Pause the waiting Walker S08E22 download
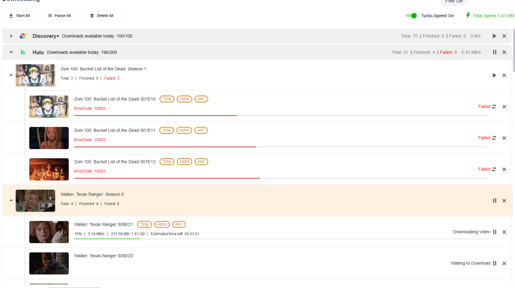This screenshot has height=288, width=515. pos(494,263)
